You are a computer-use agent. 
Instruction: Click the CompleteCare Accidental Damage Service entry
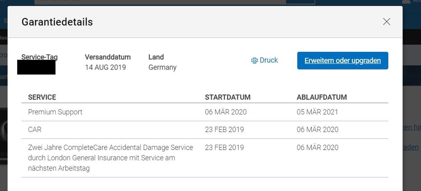pos(110,158)
